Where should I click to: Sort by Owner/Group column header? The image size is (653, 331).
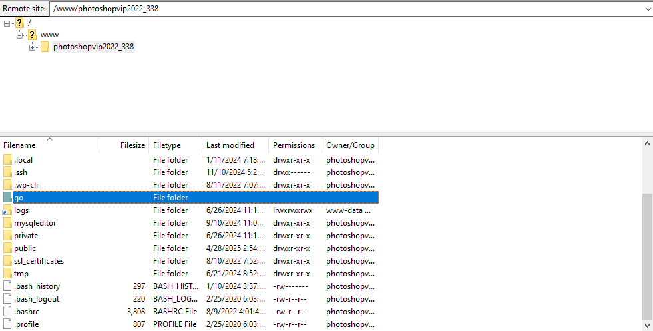(x=350, y=145)
